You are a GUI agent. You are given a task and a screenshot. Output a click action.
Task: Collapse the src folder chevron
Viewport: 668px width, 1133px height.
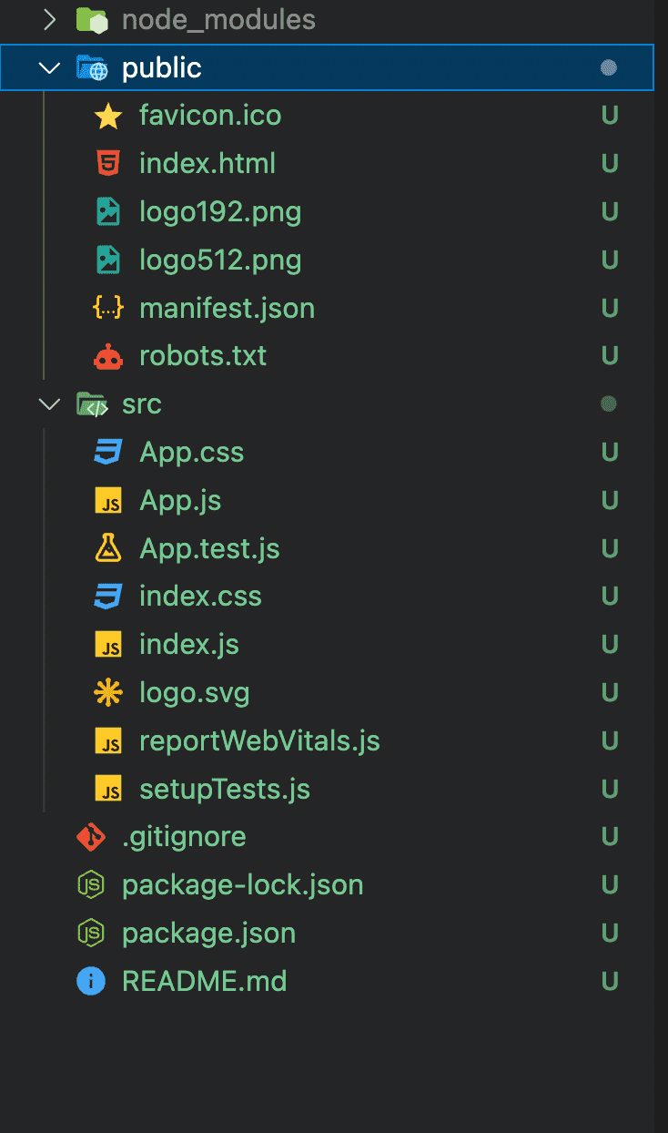pyautogui.click(x=50, y=404)
